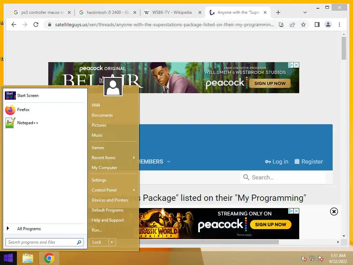The image size is (353, 265).
Task: Click the Log in link
Action: coord(277,161)
